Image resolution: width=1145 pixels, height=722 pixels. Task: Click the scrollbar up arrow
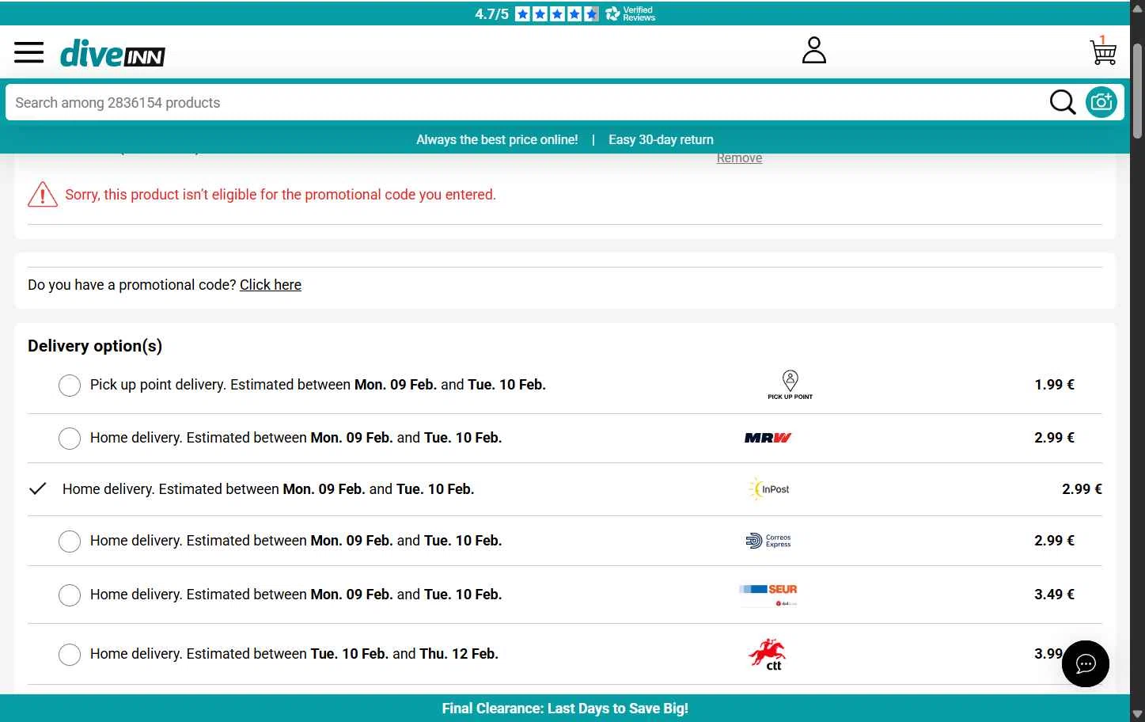1137,8
